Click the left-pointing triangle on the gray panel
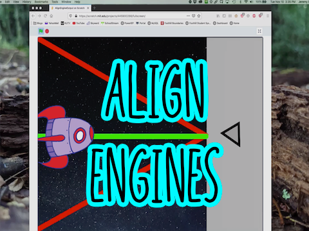Viewport: 309px width, 231px height. coord(231,134)
